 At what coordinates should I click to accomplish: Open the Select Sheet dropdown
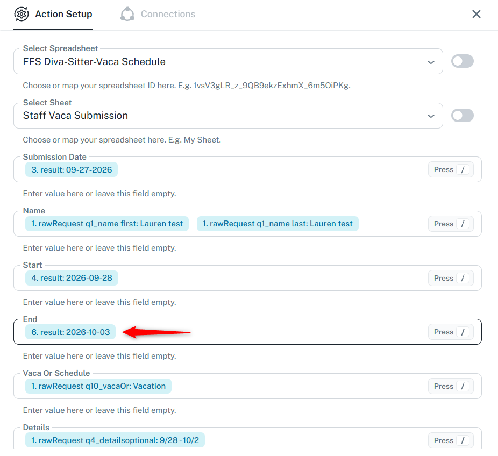228,116
